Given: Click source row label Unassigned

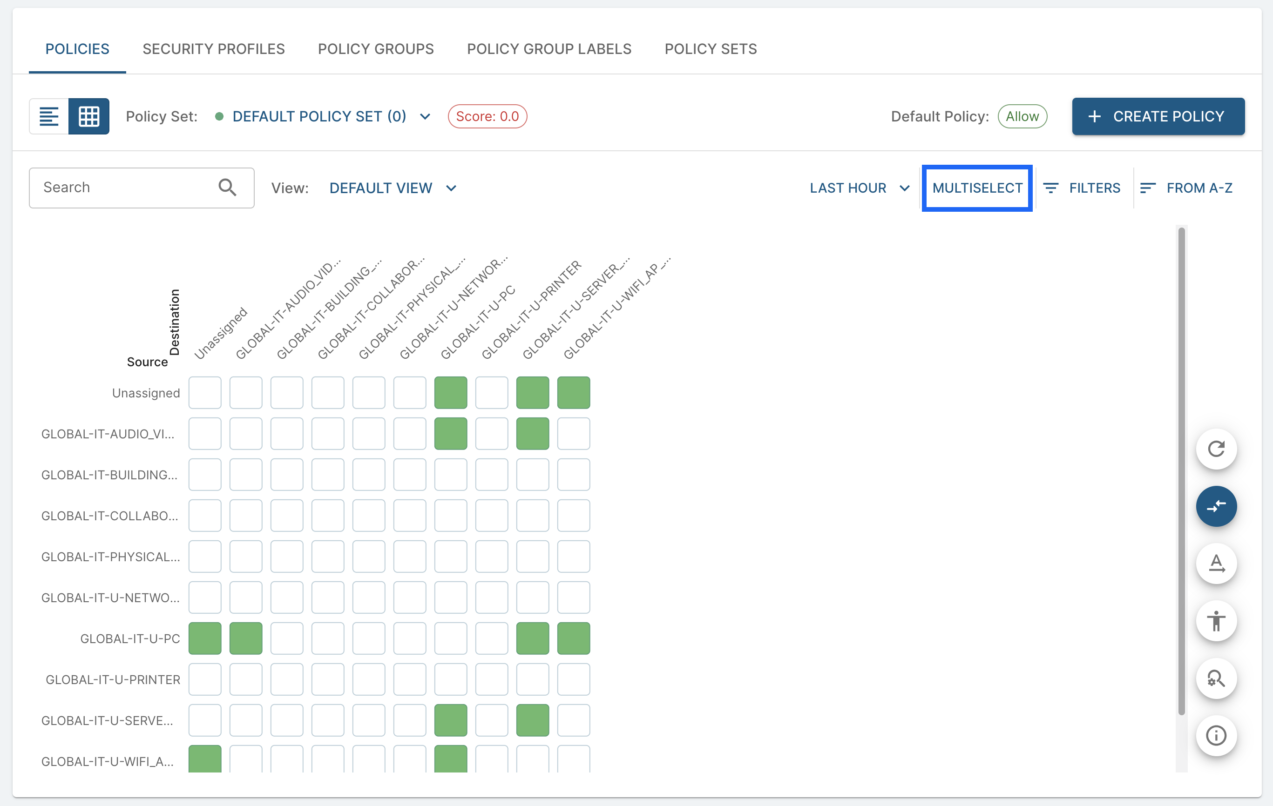Looking at the screenshot, I should coord(146,393).
